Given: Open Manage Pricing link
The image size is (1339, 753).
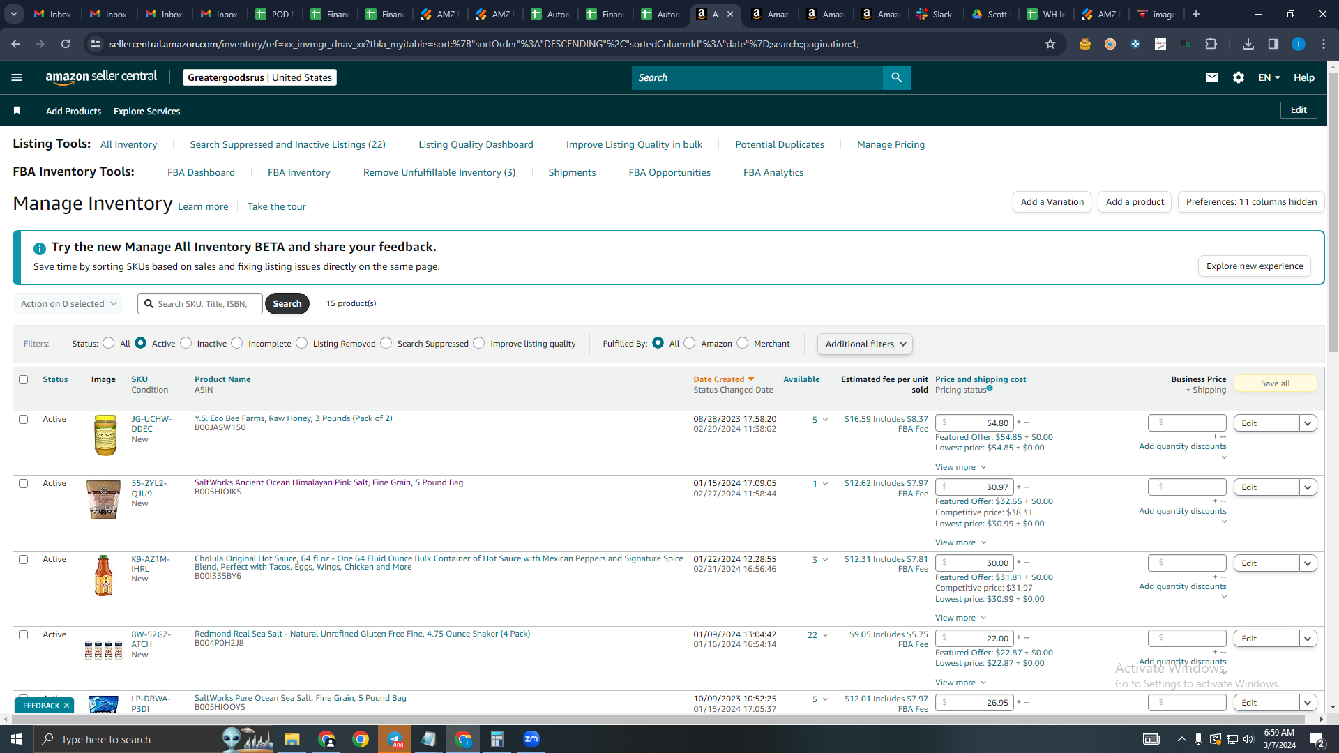Looking at the screenshot, I should coord(891,144).
